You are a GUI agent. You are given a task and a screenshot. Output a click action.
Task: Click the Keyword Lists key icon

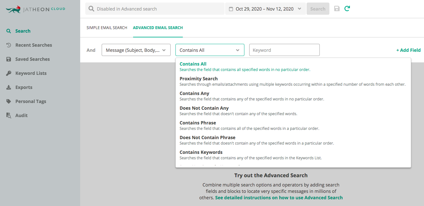click(x=9, y=73)
